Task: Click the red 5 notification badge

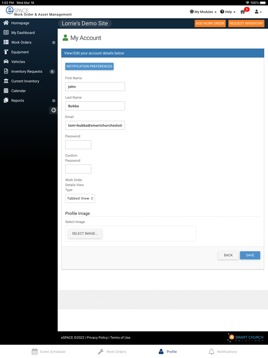Action: 247,9
